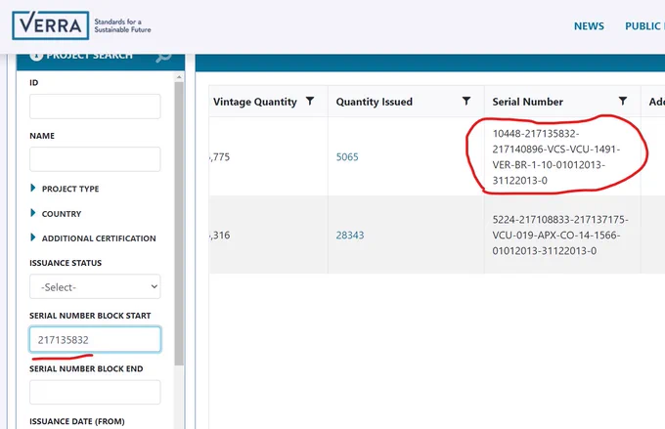665x429 pixels.
Task: Open the NEWS menu item
Action: click(x=589, y=26)
